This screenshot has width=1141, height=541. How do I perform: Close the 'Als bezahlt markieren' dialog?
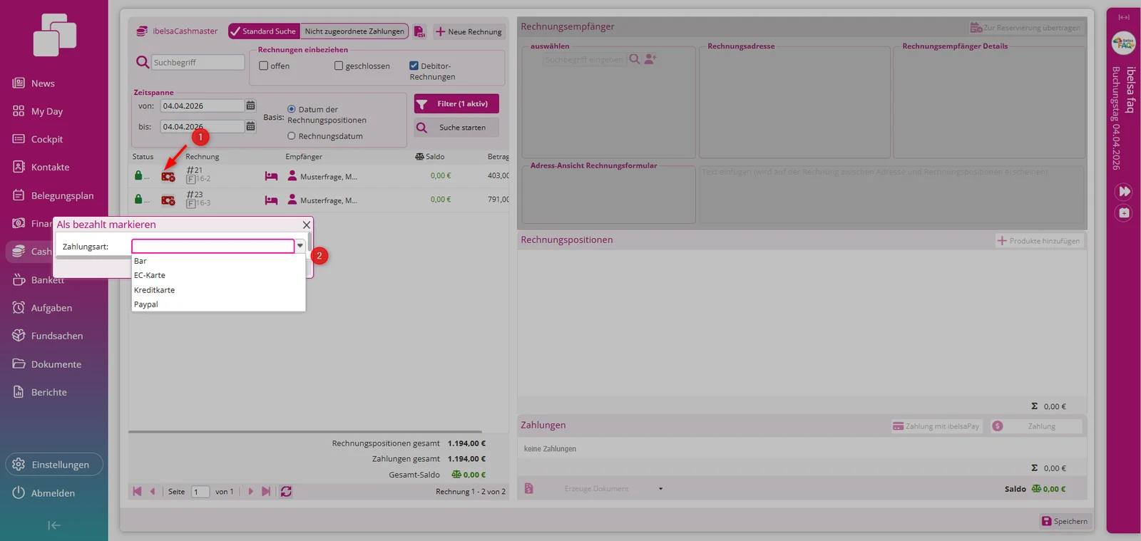click(x=307, y=225)
